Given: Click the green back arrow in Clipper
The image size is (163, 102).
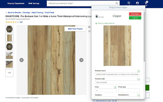Looking at the screenshot, I should tap(96, 23).
